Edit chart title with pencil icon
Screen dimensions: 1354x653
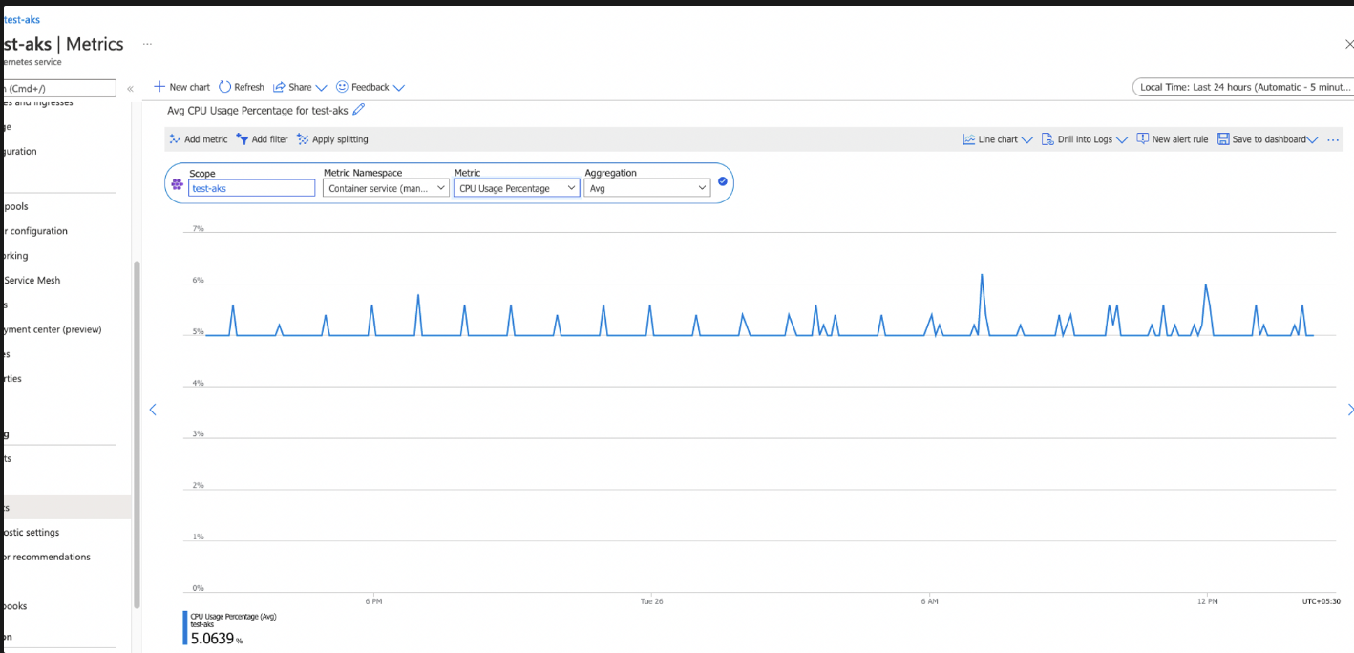pyautogui.click(x=359, y=110)
